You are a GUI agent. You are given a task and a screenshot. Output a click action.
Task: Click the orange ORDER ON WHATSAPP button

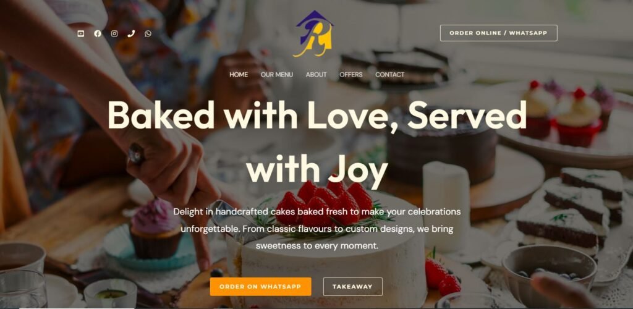point(260,286)
